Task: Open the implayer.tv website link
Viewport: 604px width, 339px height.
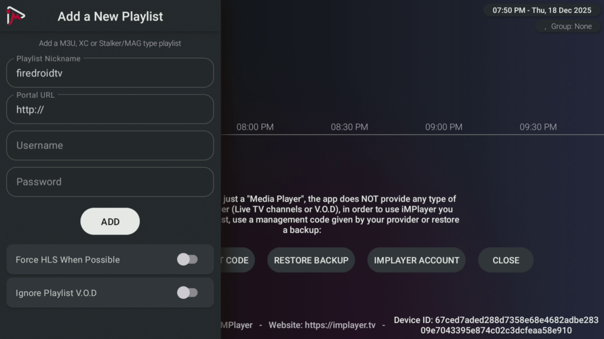Action: [x=346, y=325]
